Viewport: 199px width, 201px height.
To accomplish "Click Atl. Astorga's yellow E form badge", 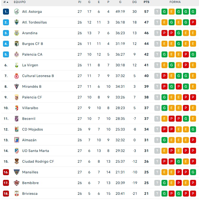I will [172, 12].
